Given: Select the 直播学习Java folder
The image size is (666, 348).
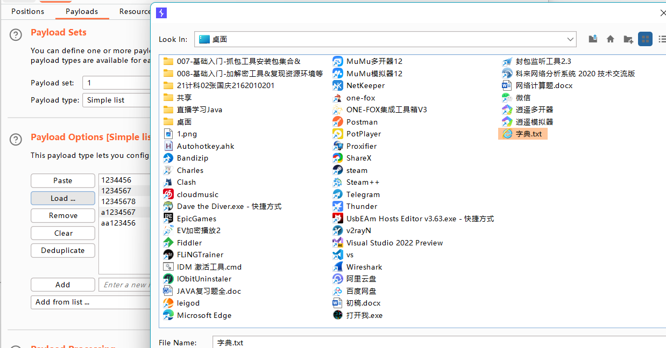Looking at the screenshot, I should (x=193, y=110).
